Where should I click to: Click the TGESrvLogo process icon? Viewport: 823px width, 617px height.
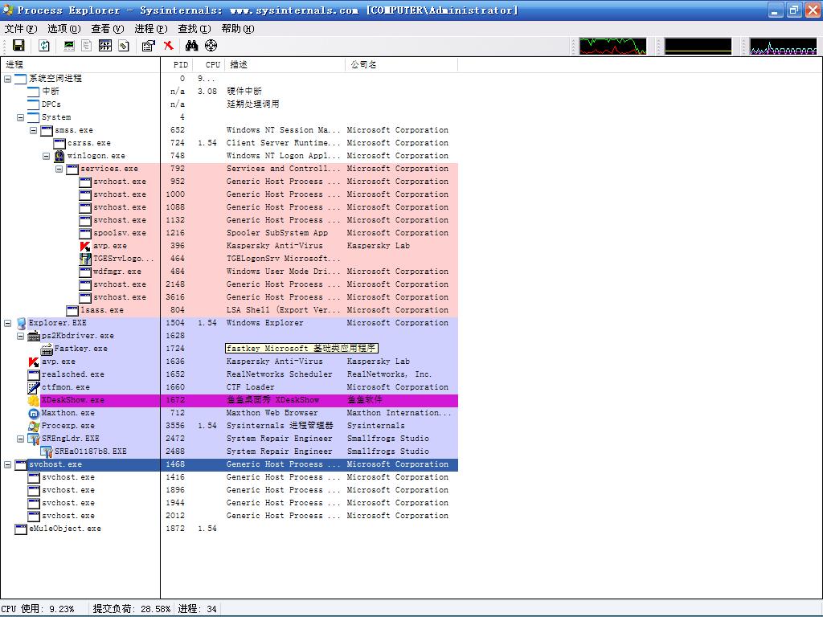pyautogui.click(x=85, y=259)
